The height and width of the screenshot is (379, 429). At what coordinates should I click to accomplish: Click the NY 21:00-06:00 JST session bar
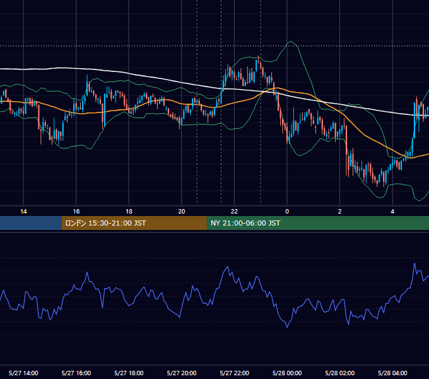coord(317,223)
